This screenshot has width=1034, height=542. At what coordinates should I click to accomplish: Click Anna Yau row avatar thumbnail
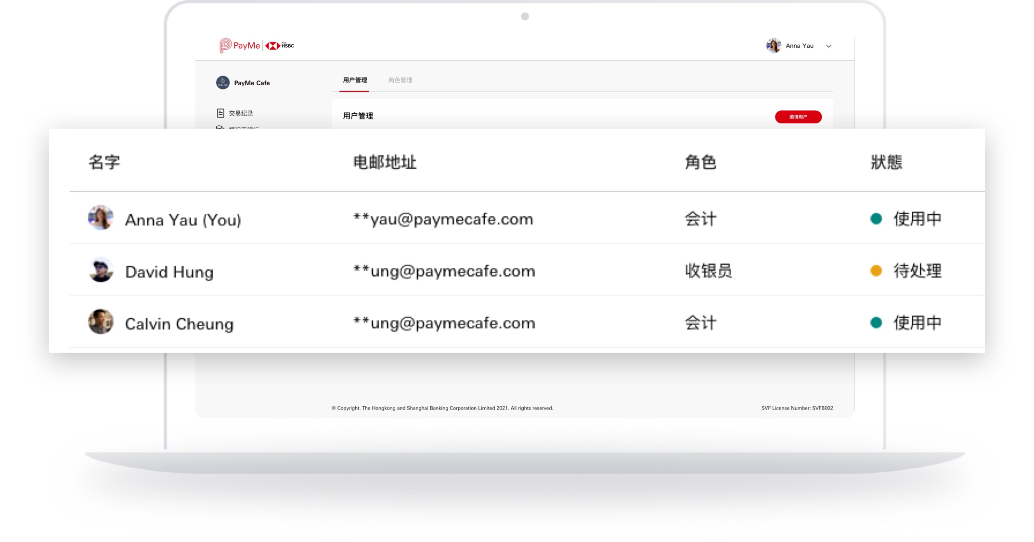[x=101, y=218]
